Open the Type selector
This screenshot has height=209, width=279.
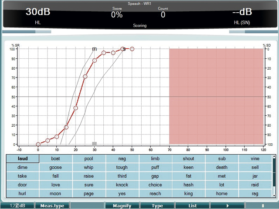pos(157,206)
